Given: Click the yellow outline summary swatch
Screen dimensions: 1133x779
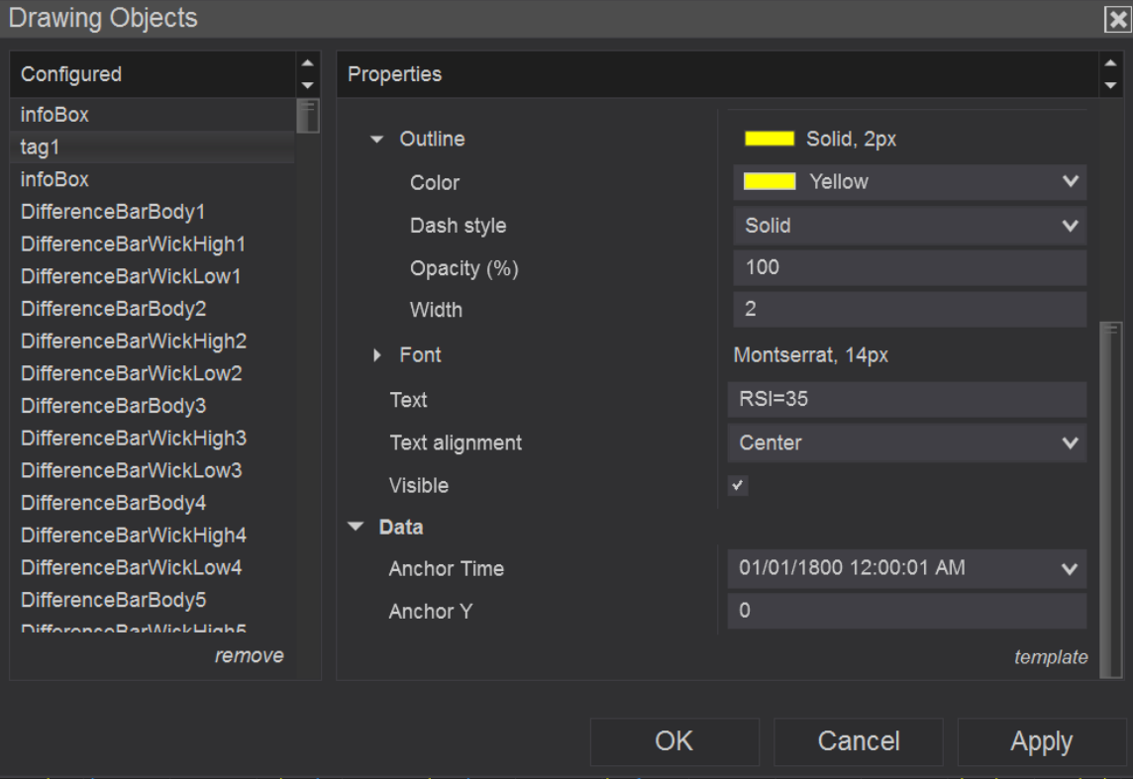Looking at the screenshot, I should (x=770, y=140).
